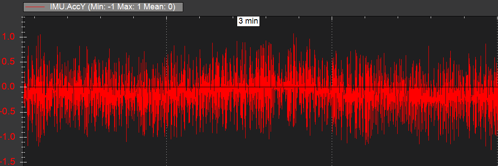Click the y-axis tick ruler line

pos(24,92)
